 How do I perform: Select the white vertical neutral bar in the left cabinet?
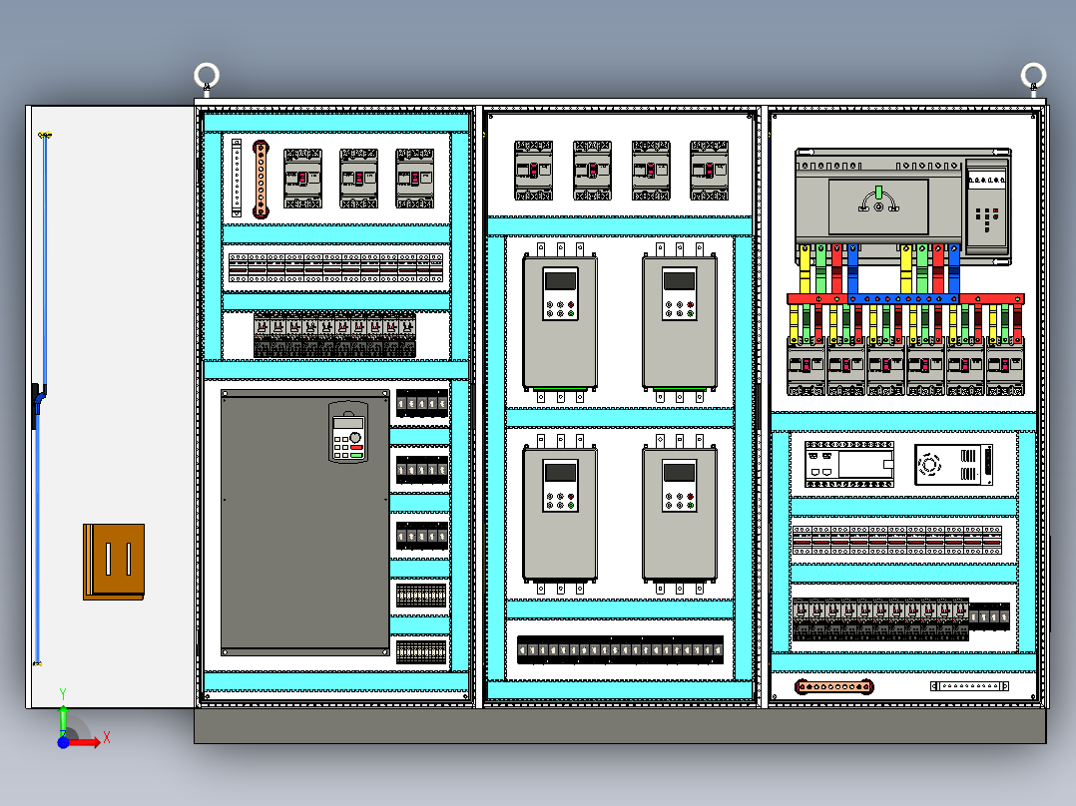(237, 178)
